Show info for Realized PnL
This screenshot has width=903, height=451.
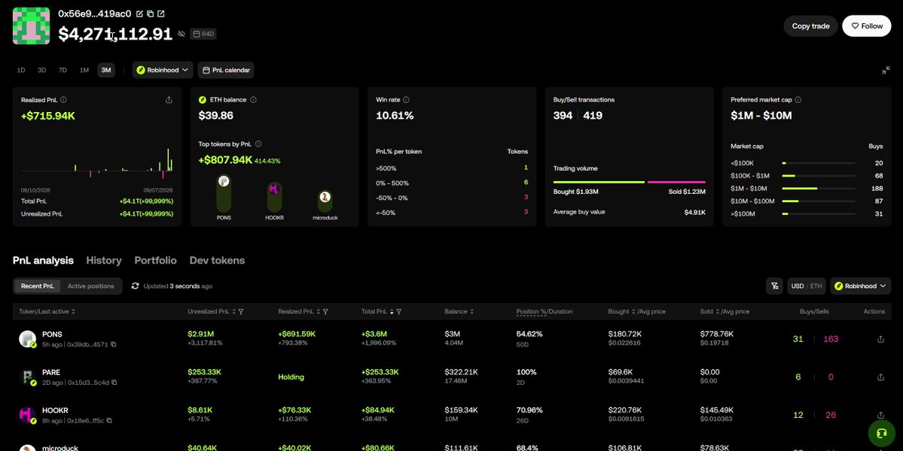pyautogui.click(x=63, y=100)
